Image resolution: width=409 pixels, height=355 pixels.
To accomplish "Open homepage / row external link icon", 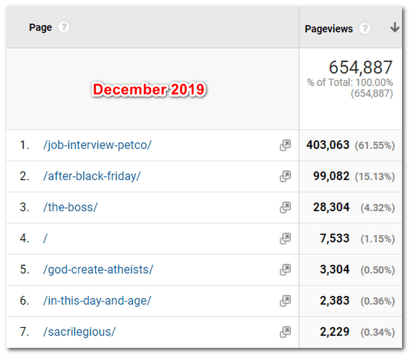I will [286, 238].
